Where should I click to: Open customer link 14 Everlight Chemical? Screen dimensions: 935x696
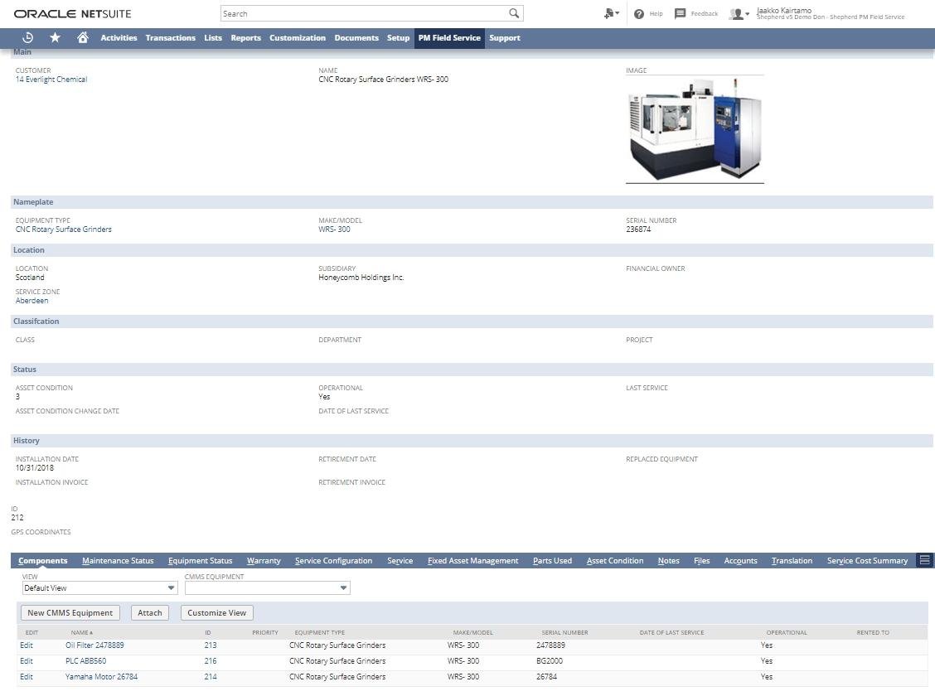[x=51, y=80]
